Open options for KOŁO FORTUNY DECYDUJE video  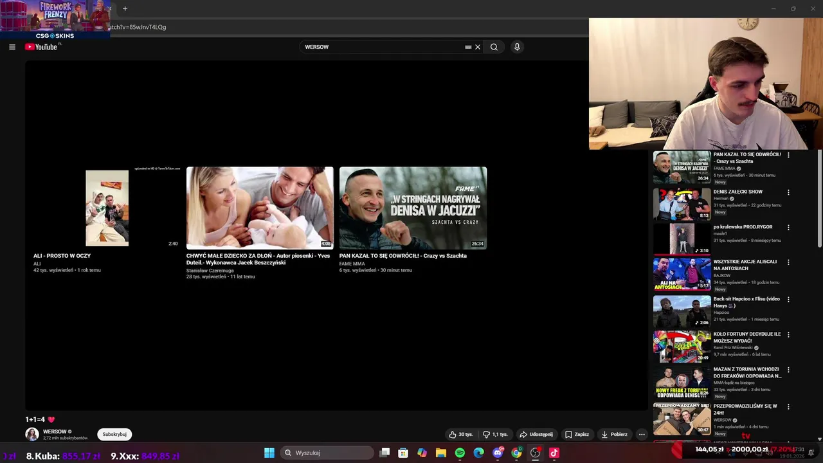point(788,335)
